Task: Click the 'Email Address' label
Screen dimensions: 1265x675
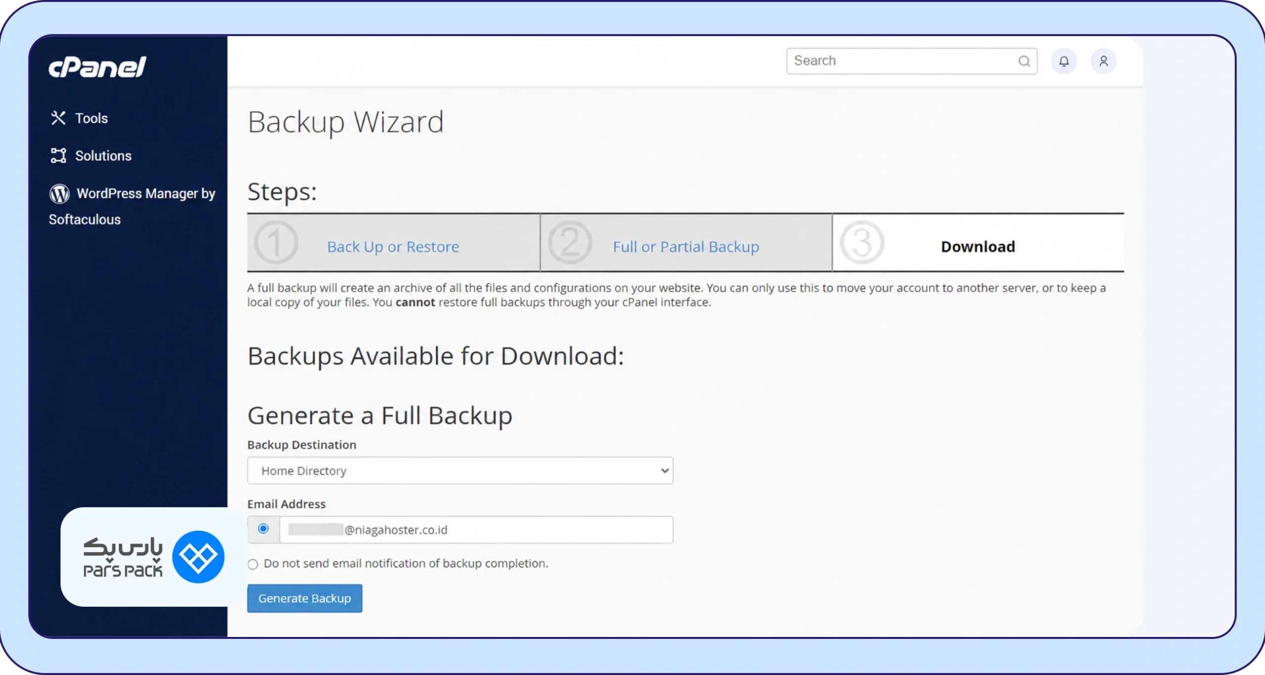Action: point(287,504)
